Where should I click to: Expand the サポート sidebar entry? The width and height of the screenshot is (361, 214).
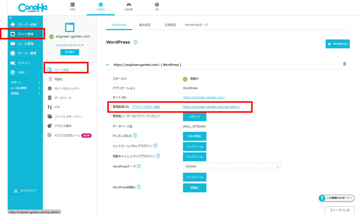[x=25, y=82]
